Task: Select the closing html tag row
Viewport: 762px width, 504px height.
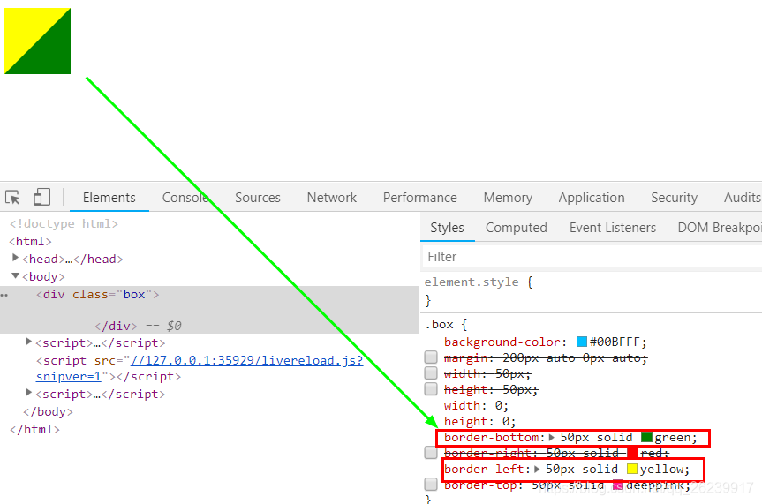Action: point(34,430)
